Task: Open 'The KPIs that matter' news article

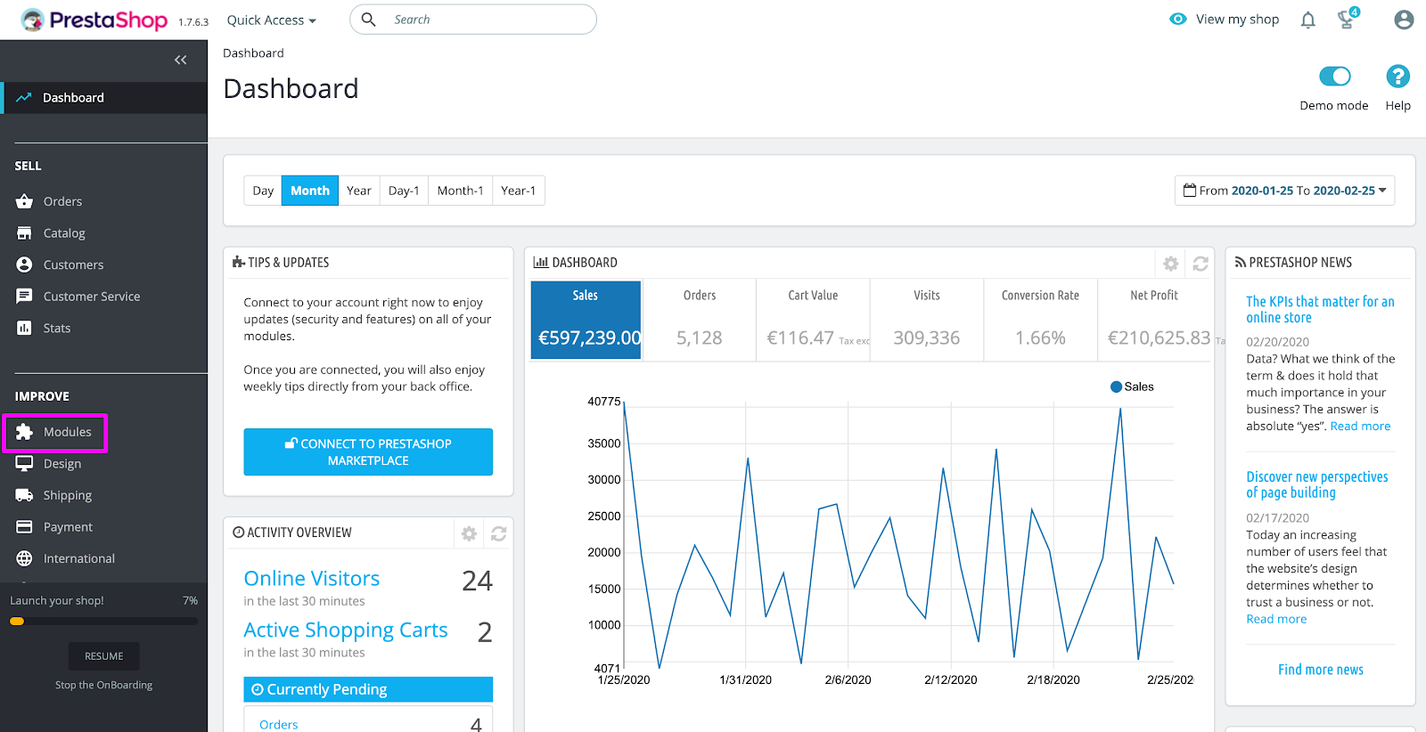Action: [x=1320, y=310]
